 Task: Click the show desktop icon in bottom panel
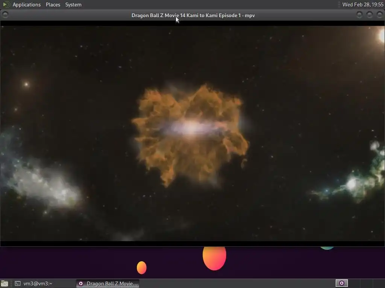pyautogui.click(x=5, y=283)
